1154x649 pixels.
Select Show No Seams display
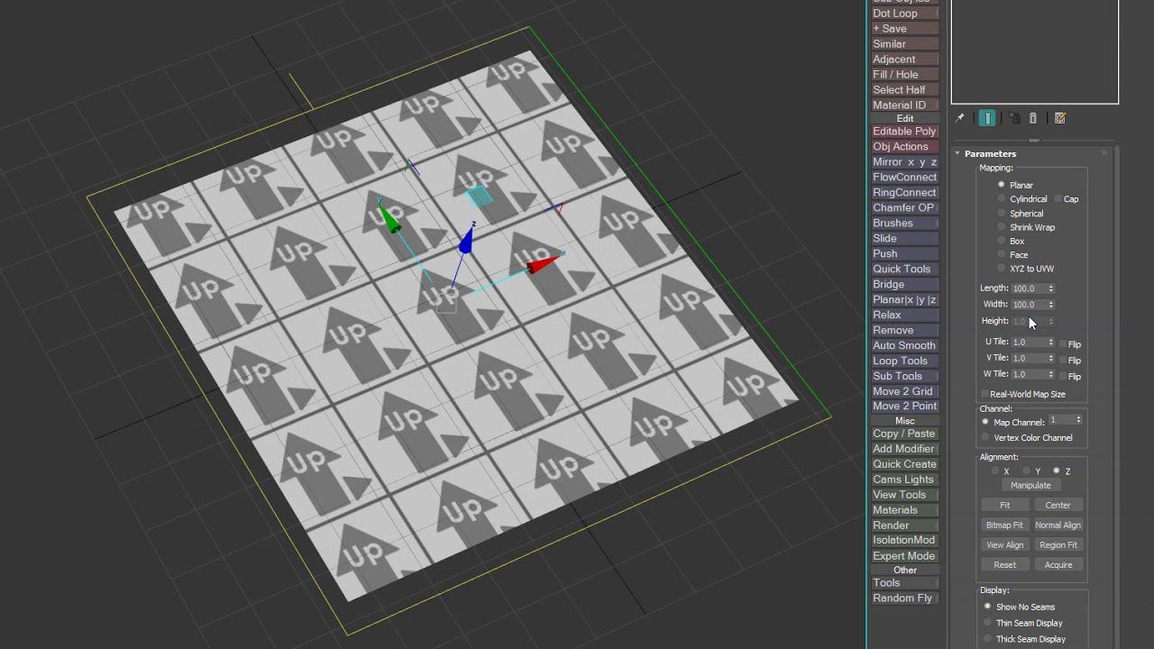pyautogui.click(x=988, y=607)
